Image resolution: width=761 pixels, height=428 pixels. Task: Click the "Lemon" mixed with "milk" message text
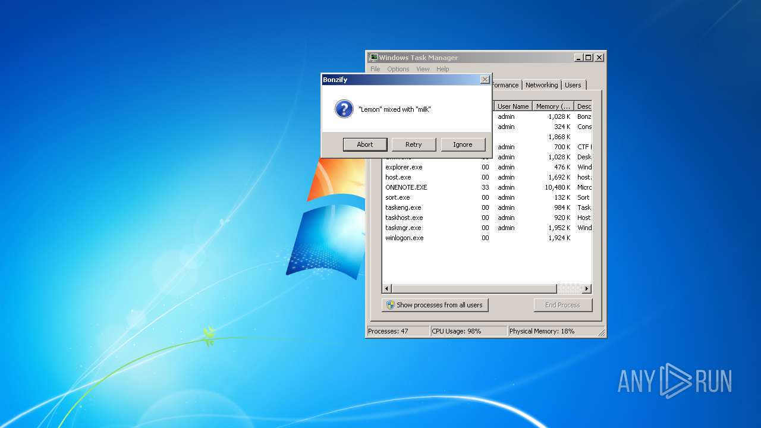(x=394, y=109)
